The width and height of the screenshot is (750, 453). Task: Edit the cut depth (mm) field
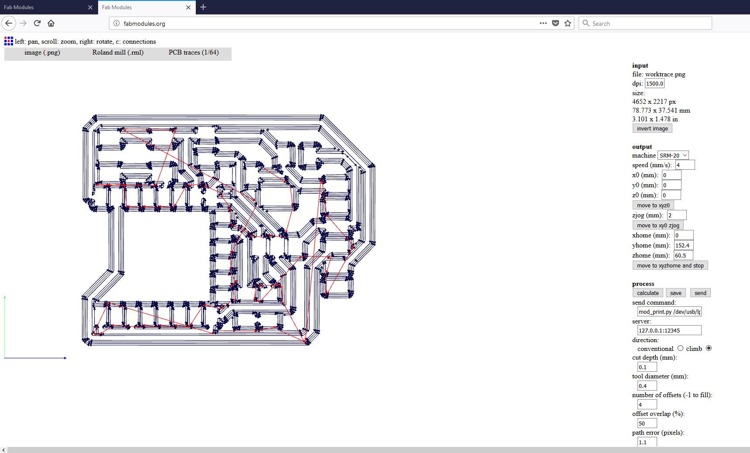[647, 367]
